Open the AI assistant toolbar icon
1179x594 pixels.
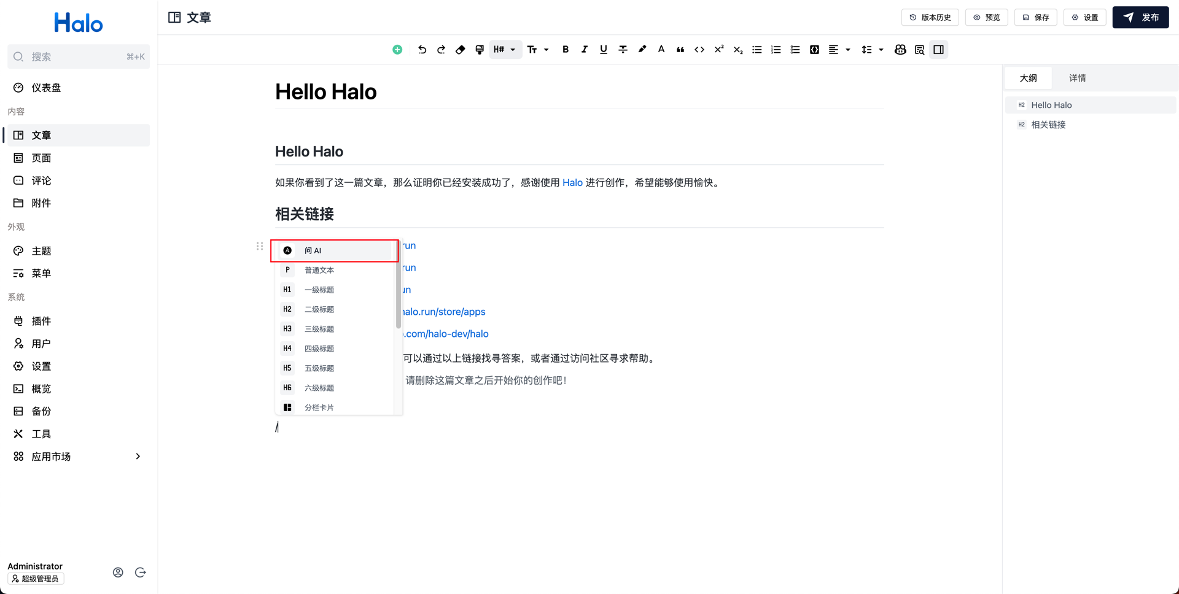pos(900,50)
